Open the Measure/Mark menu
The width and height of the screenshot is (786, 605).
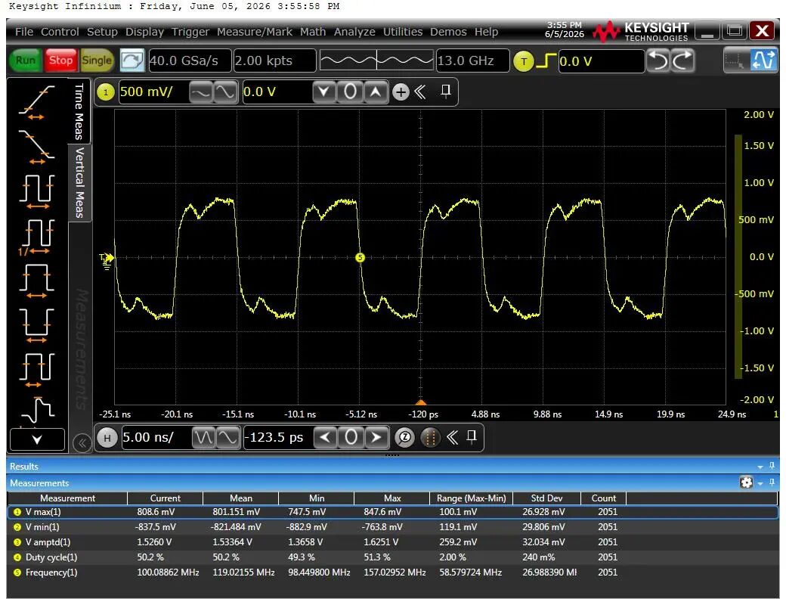click(255, 32)
